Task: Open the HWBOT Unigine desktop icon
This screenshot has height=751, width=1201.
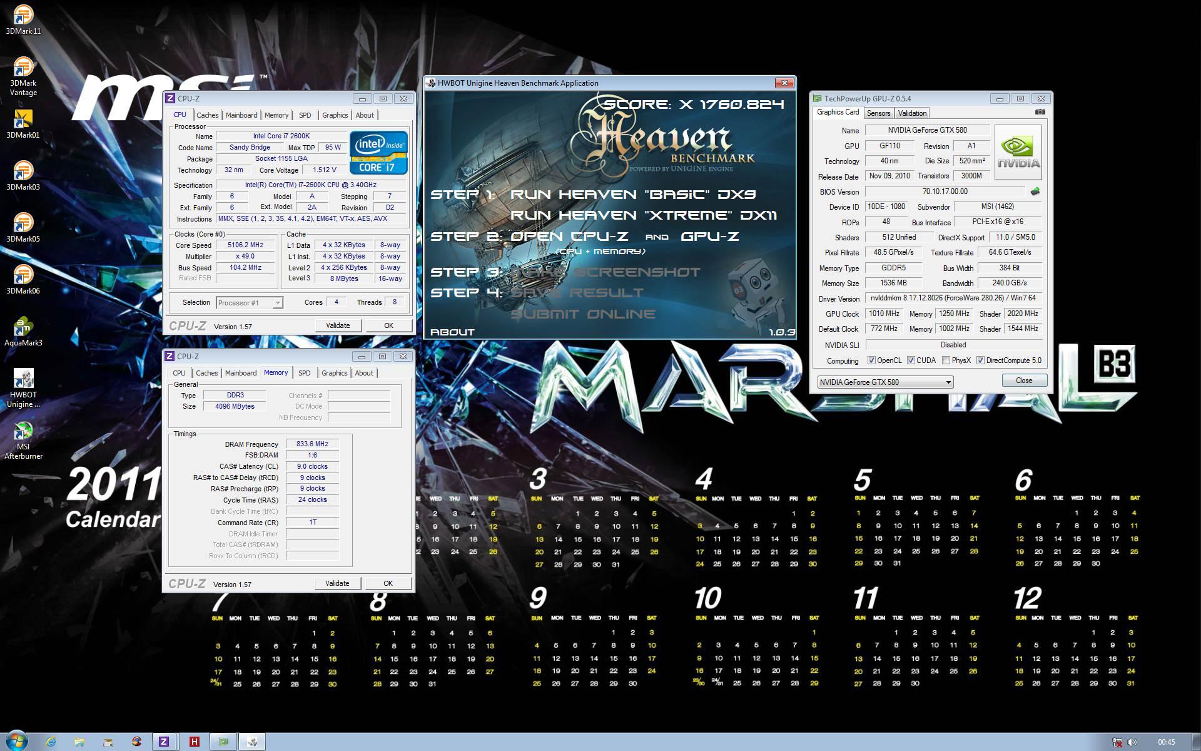Action: pos(23,388)
